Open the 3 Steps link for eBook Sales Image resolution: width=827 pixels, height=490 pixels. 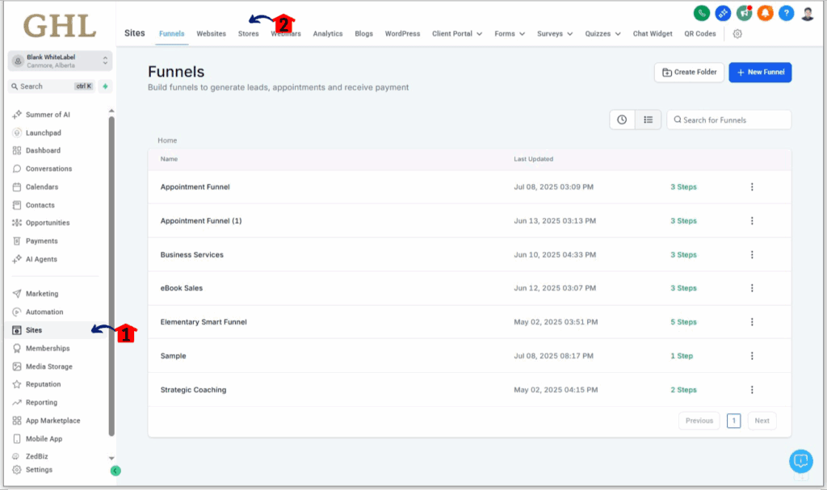pyautogui.click(x=683, y=287)
